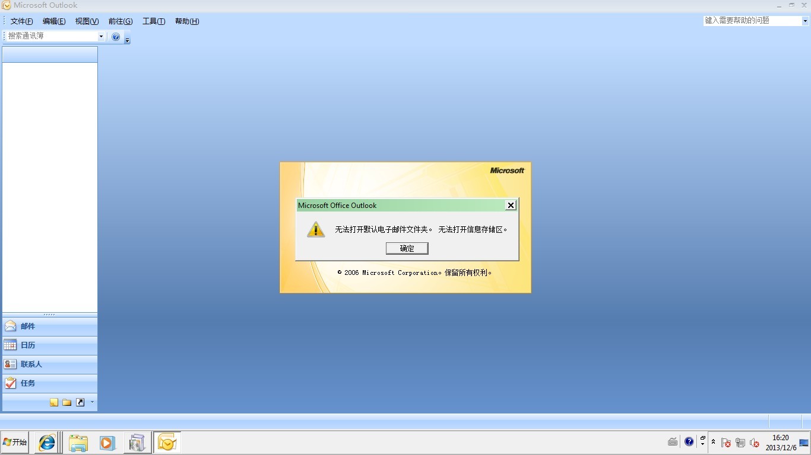Expand the 搜索通讯簿 dropdown arrow
Viewport: 811px width, 455px height.
[101, 36]
